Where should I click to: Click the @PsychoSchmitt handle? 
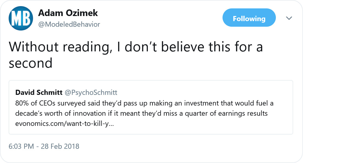[91, 92]
